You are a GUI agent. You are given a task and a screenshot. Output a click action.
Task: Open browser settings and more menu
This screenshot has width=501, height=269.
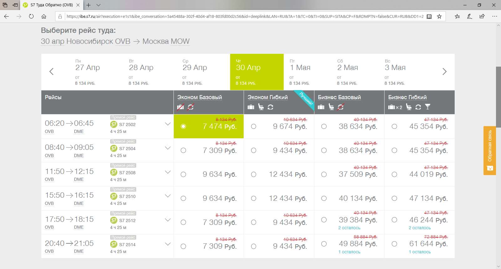pos(494,16)
